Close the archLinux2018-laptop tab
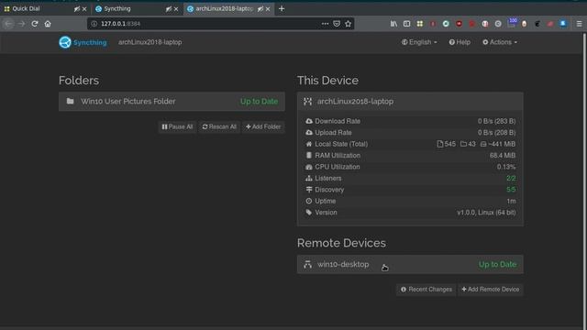This screenshot has width=587, height=330. tap(268, 9)
